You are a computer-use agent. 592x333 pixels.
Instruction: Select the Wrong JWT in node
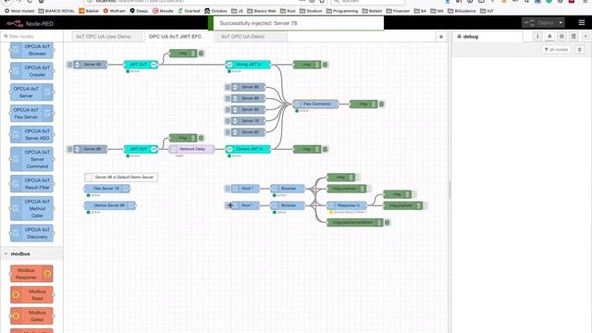[x=248, y=65]
